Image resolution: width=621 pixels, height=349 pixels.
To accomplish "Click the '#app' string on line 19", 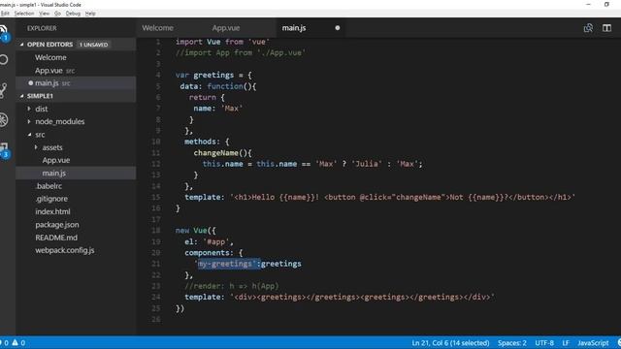I will tap(216, 241).
